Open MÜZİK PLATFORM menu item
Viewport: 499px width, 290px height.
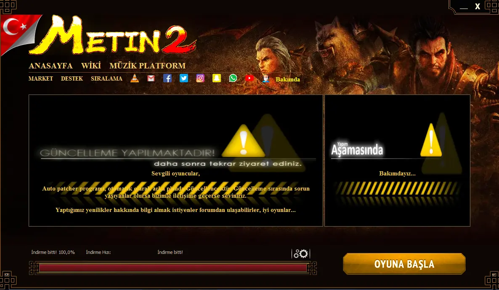click(x=147, y=66)
